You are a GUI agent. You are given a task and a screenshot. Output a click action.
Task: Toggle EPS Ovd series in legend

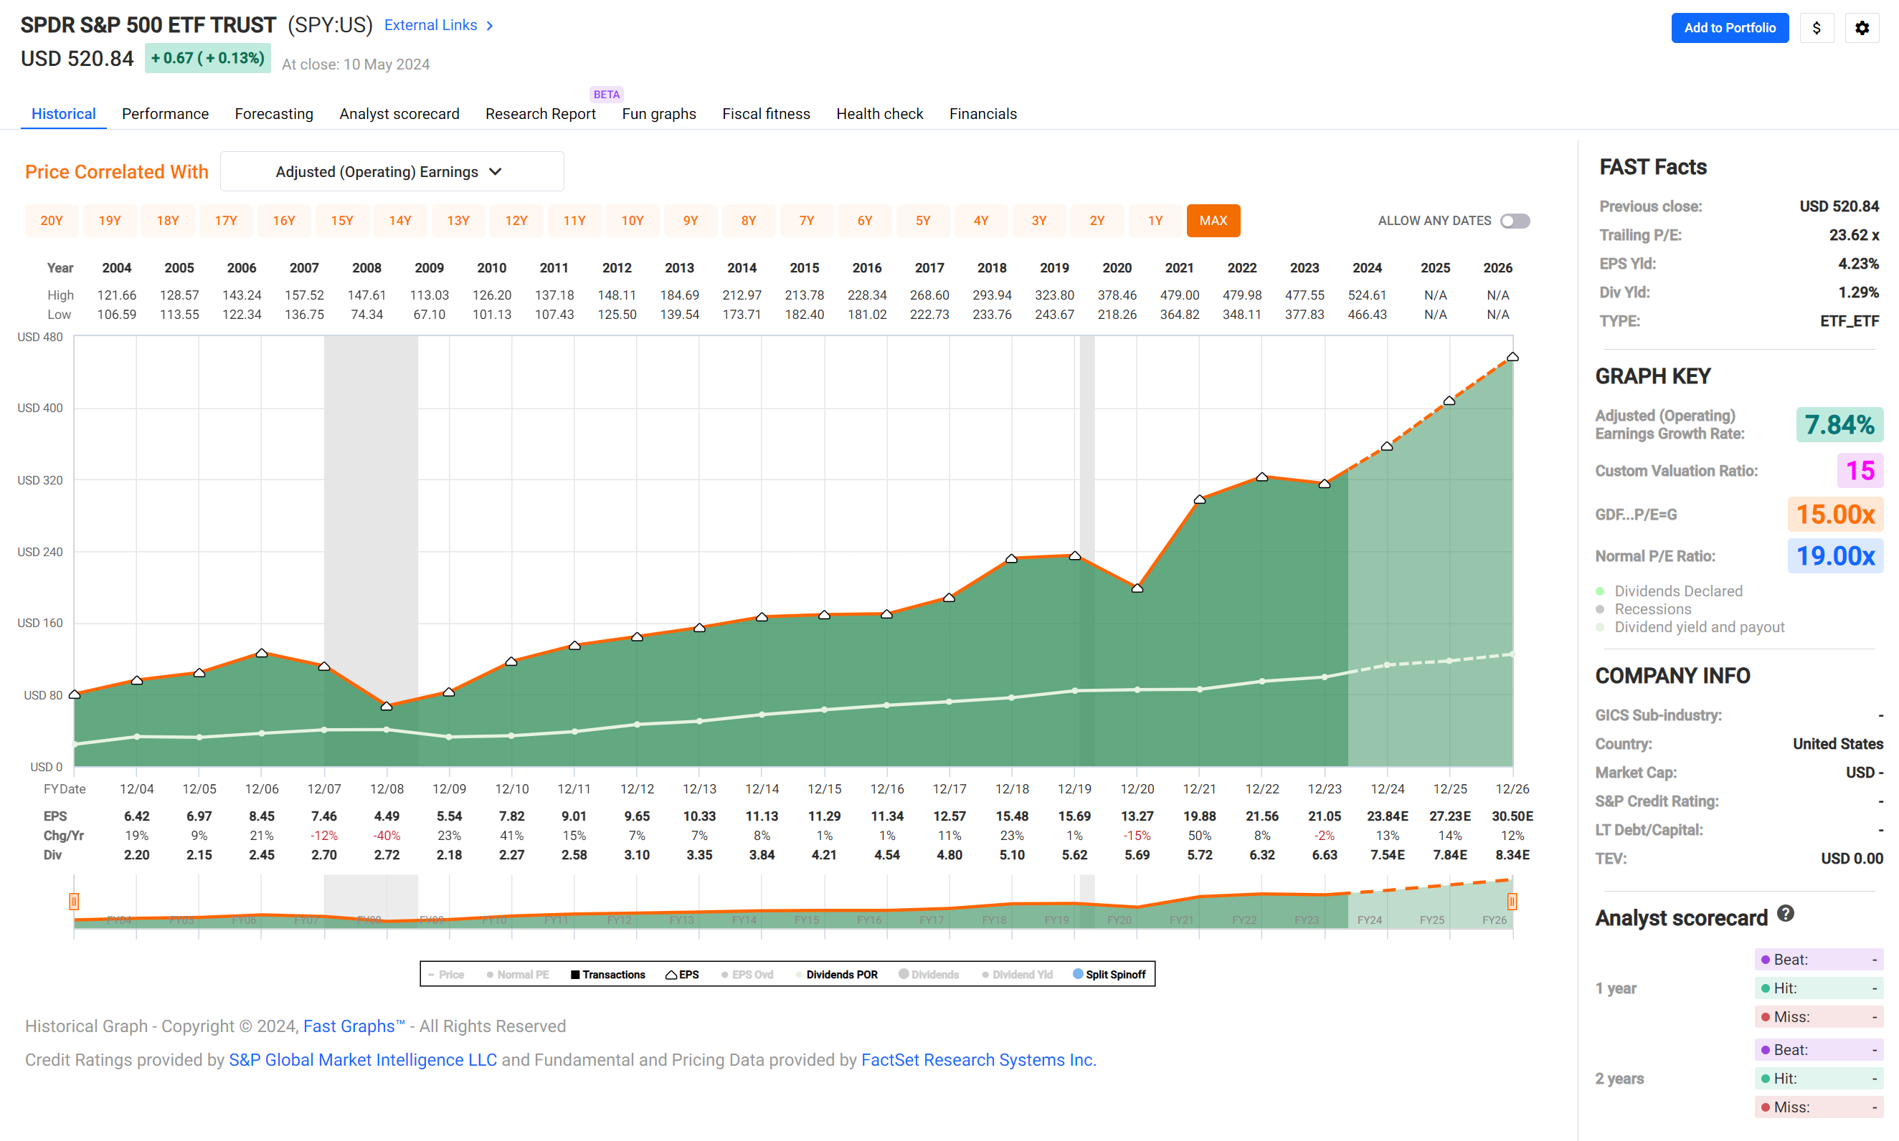point(747,974)
